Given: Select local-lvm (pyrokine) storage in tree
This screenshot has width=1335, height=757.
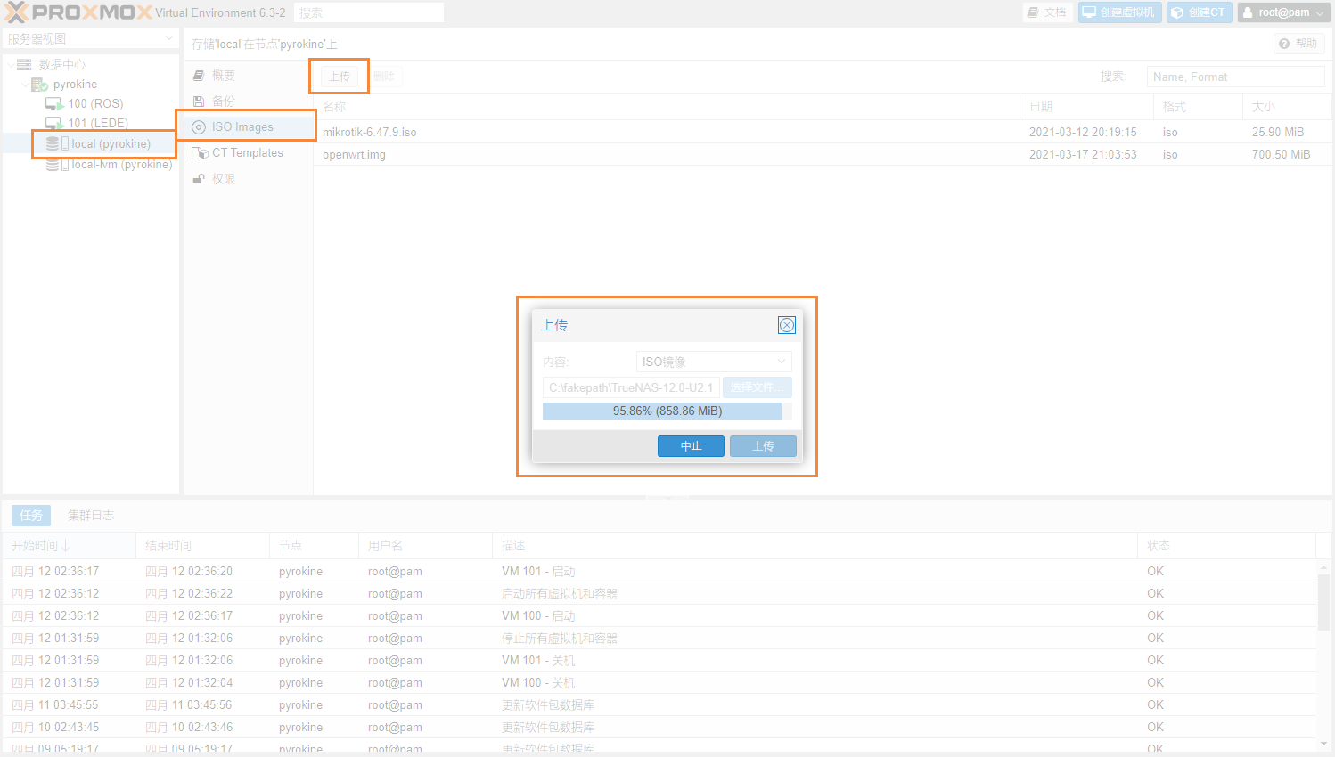Looking at the screenshot, I should click(x=122, y=165).
